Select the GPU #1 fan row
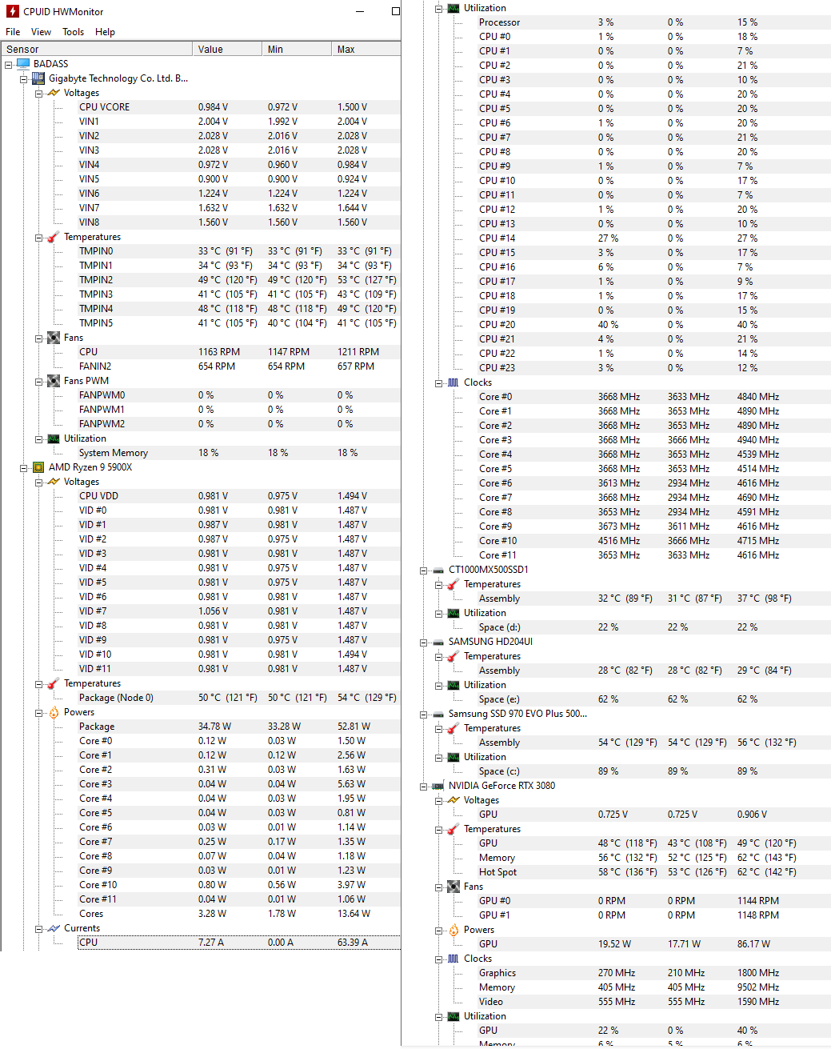This screenshot has width=831, height=1049. 654,915
